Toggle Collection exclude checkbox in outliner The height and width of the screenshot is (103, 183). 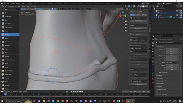177,11
